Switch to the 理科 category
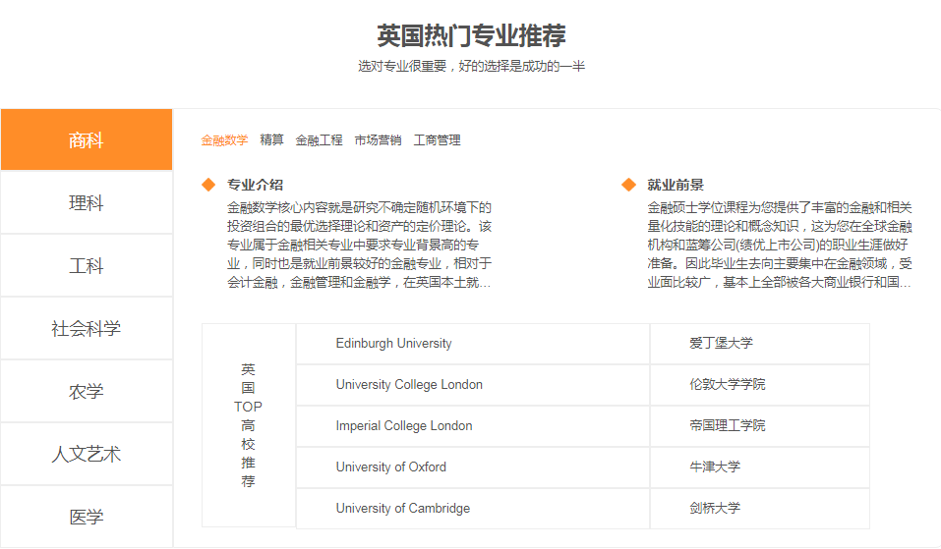This screenshot has height=549, width=941. tap(87, 202)
